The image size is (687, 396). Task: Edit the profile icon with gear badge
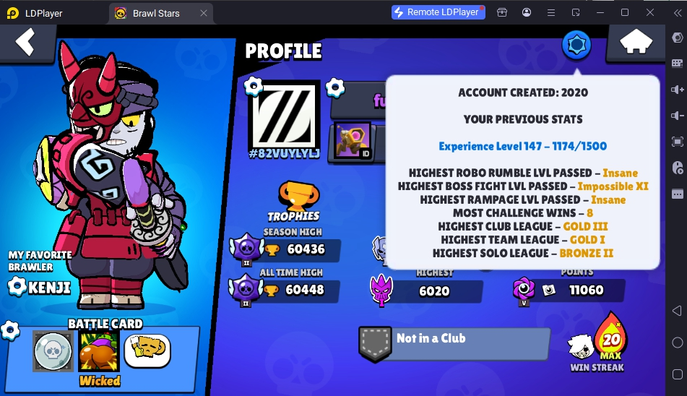pyautogui.click(x=254, y=86)
